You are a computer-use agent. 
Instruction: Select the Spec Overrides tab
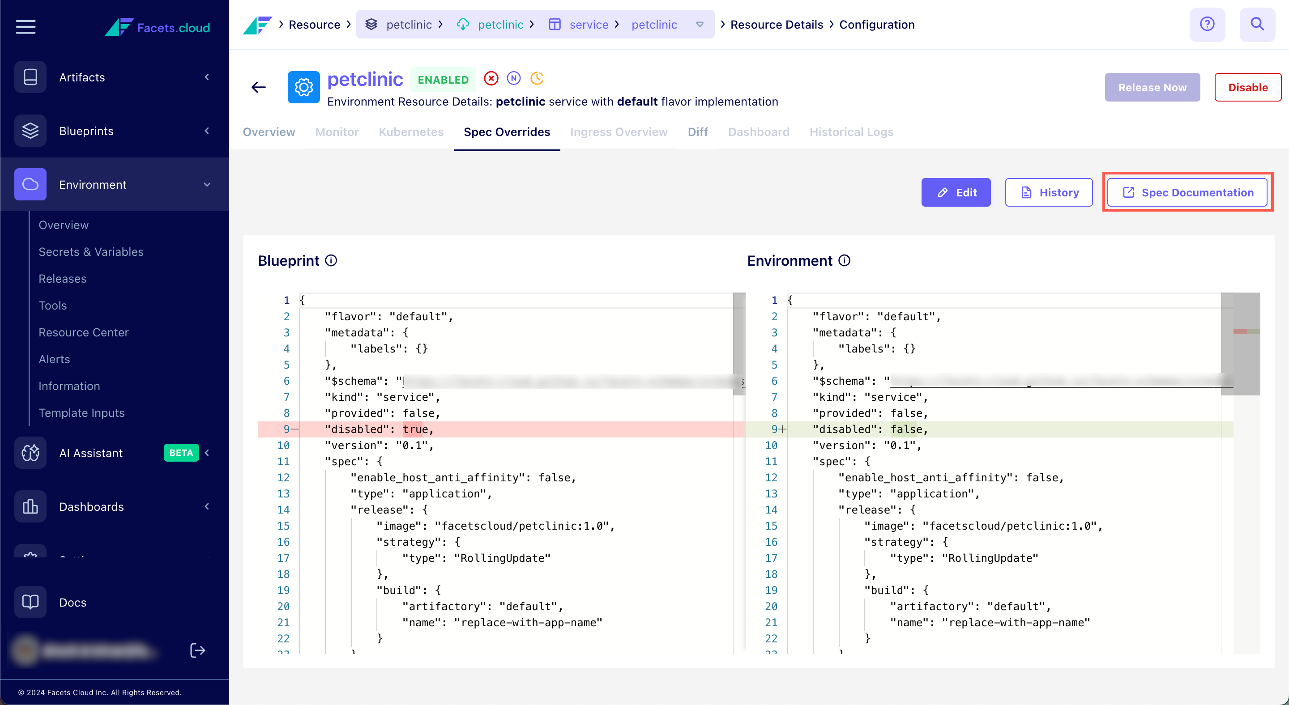click(x=507, y=132)
